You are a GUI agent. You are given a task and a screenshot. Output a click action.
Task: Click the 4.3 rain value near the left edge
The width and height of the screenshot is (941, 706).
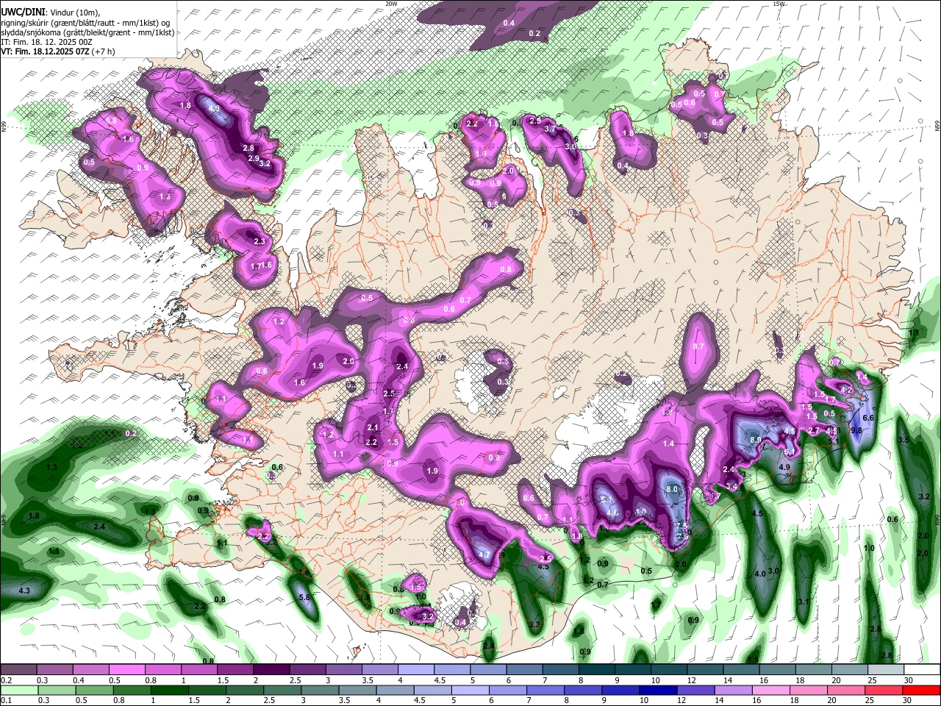click(24, 591)
